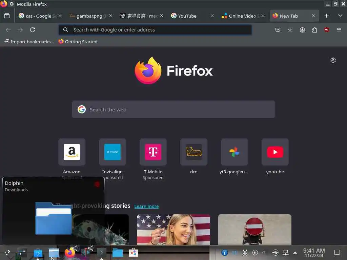Click the Firefox taskbar icon
Screen dimensions: 347x260
(x=70, y=252)
